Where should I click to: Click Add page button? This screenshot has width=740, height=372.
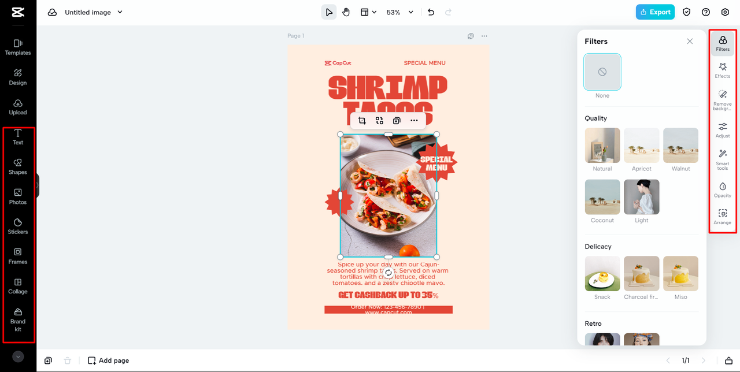(x=108, y=360)
